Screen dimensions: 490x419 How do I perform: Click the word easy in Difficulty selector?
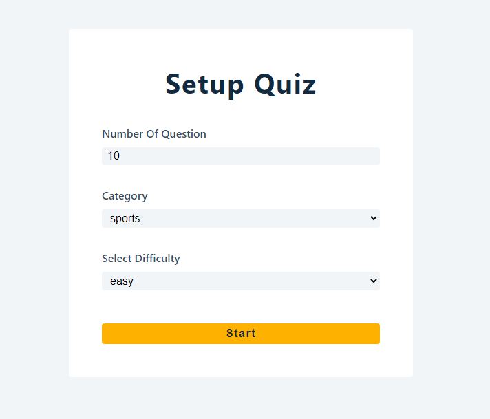coord(122,281)
